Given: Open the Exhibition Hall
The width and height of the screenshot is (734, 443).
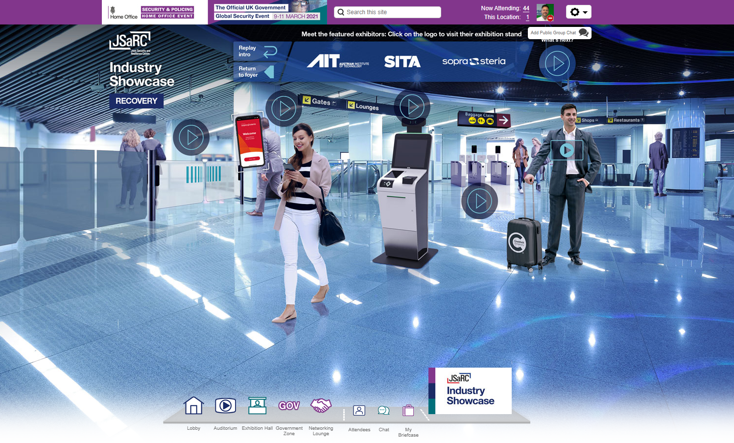Looking at the screenshot, I should [257, 406].
